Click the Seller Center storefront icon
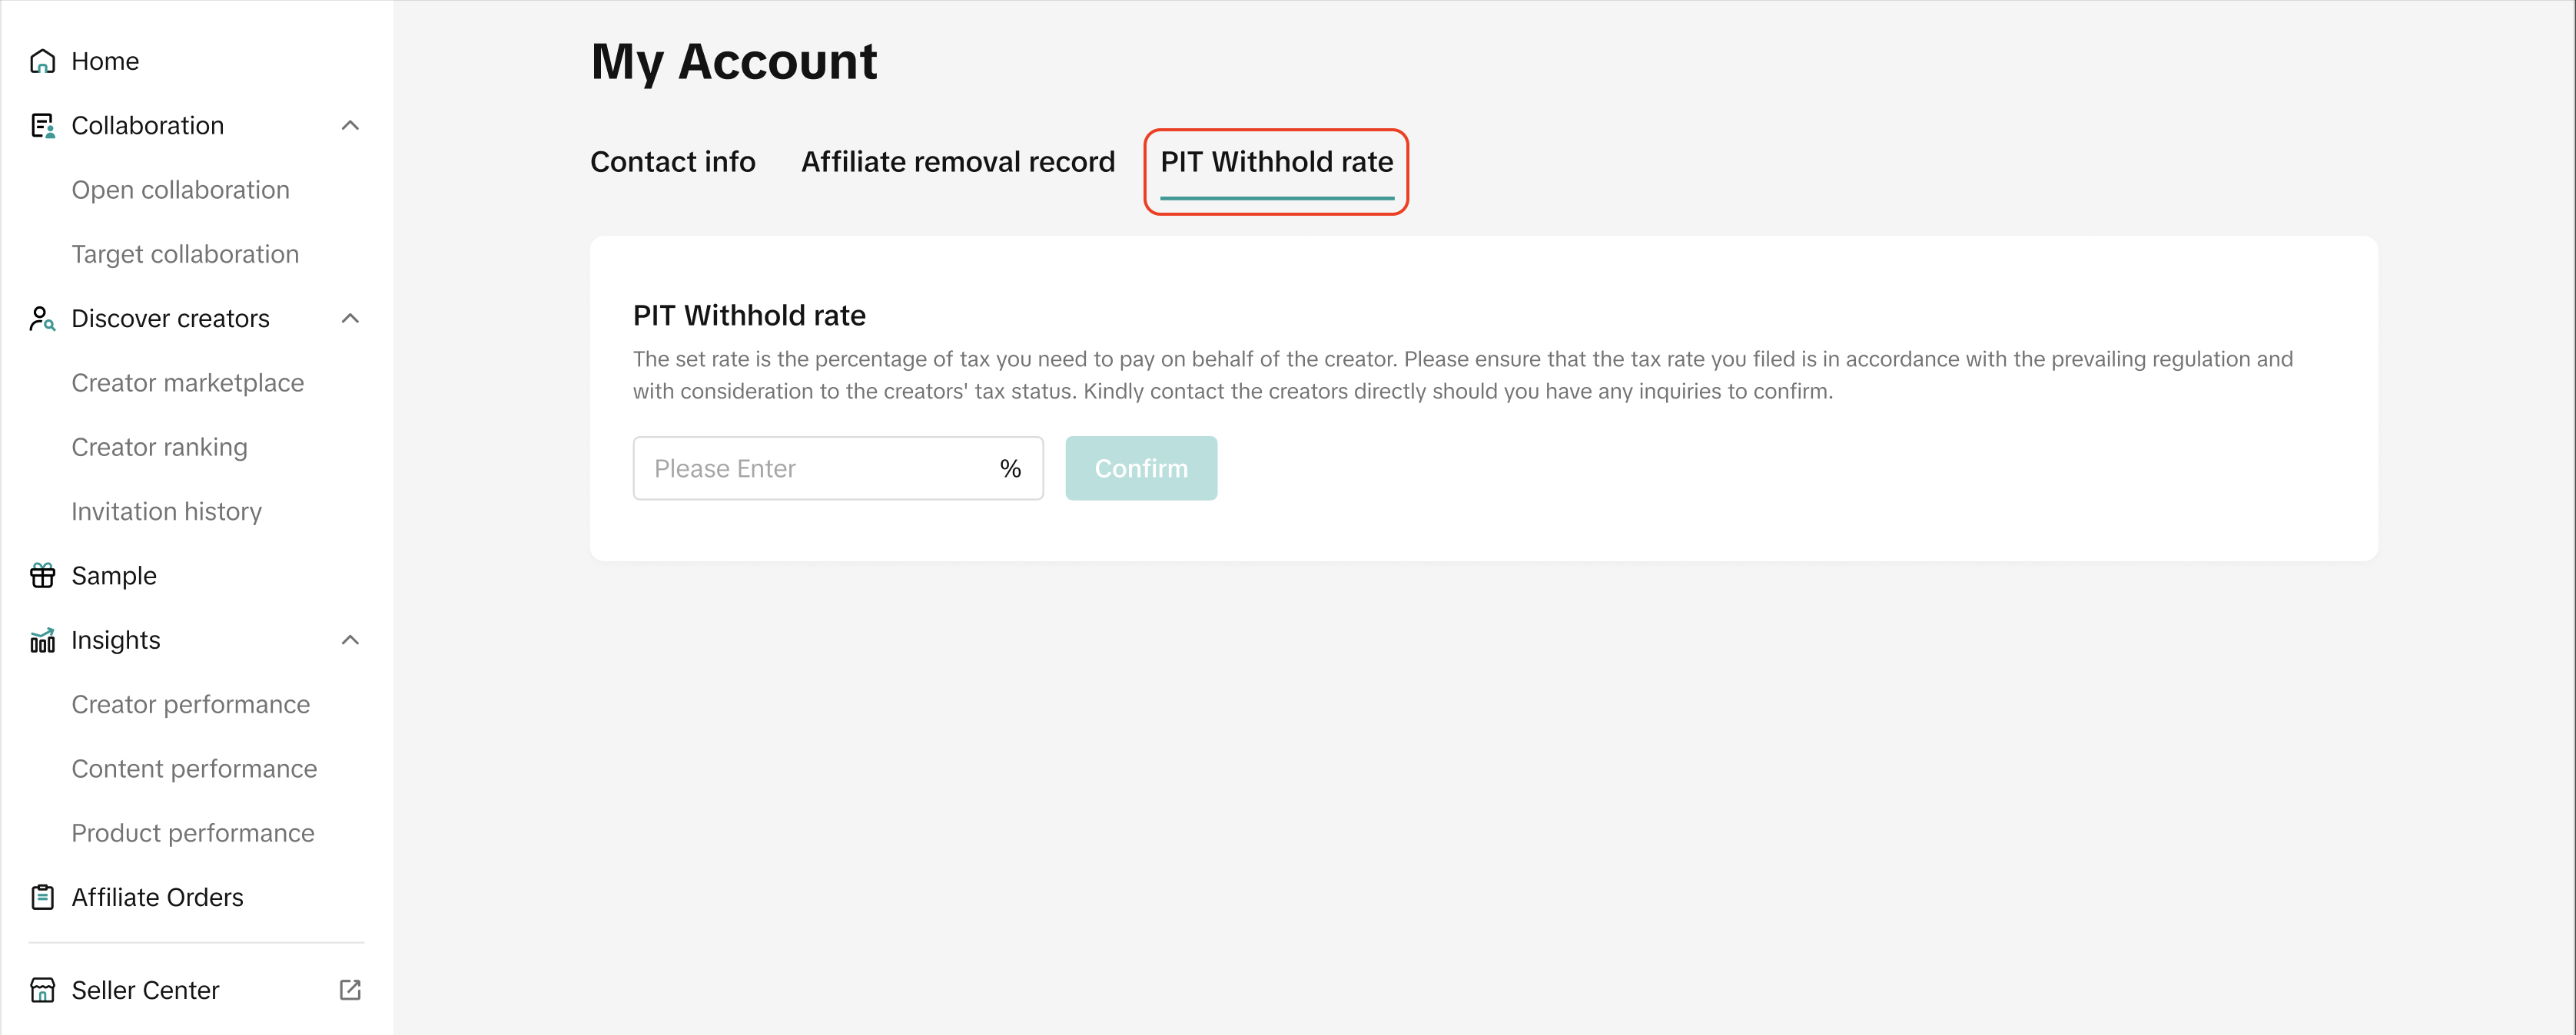Viewport: 2576px width, 1035px height. [x=42, y=990]
